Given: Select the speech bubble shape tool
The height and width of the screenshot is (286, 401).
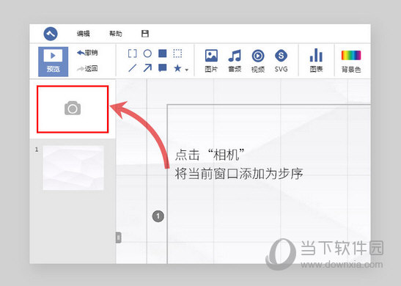Looking at the screenshot, I should pos(163,68).
